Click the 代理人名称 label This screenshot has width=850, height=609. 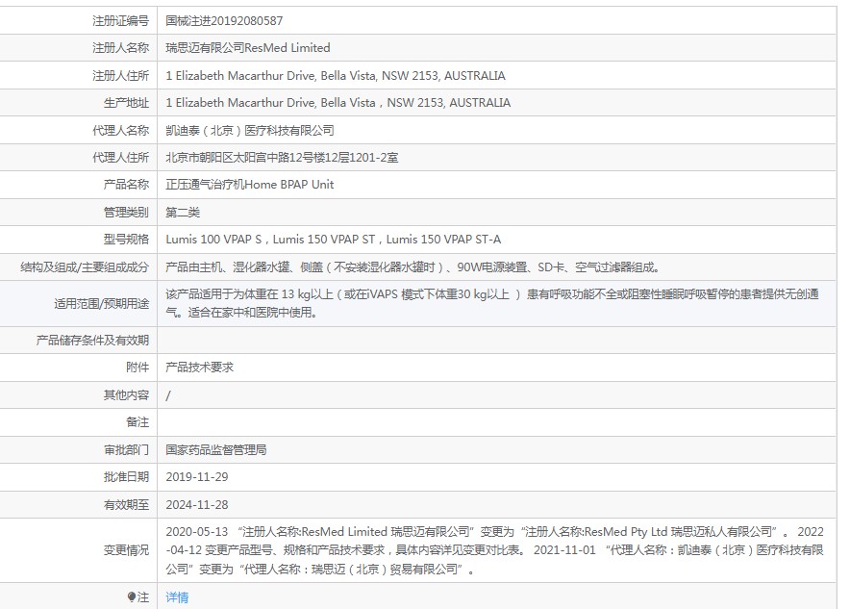120,130
